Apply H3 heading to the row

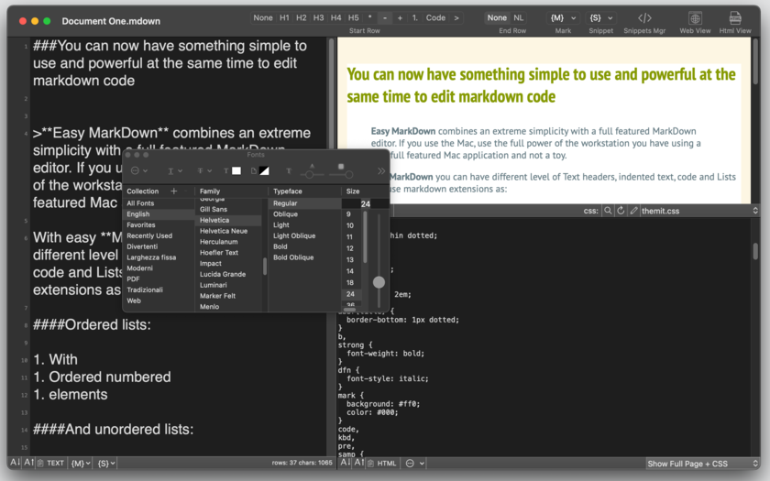click(319, 17)
